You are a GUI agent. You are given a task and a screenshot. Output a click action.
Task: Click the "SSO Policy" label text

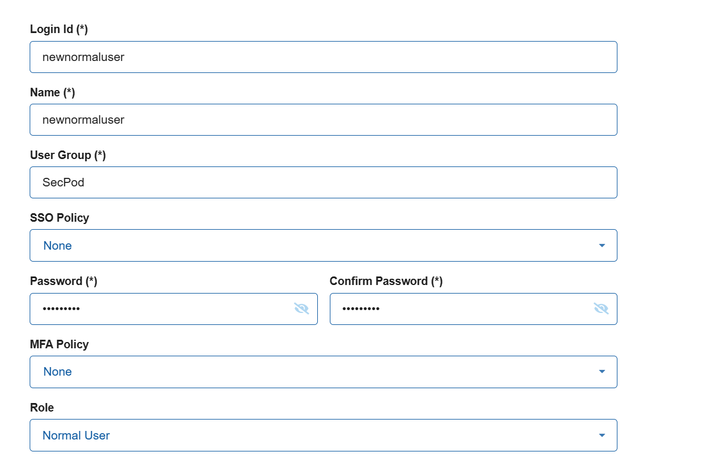59,218
